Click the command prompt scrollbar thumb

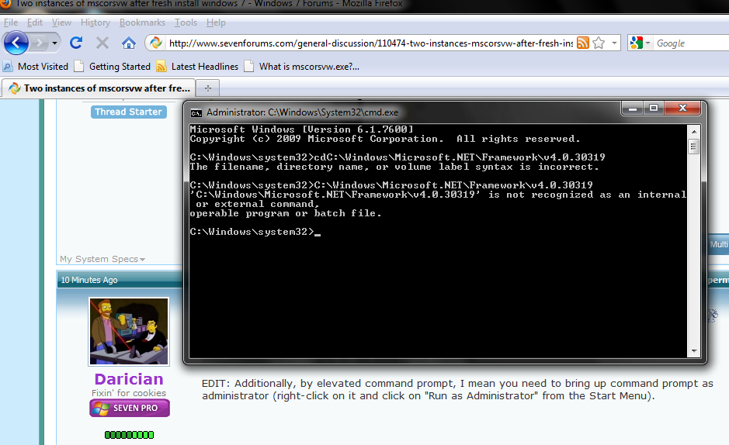693,147
